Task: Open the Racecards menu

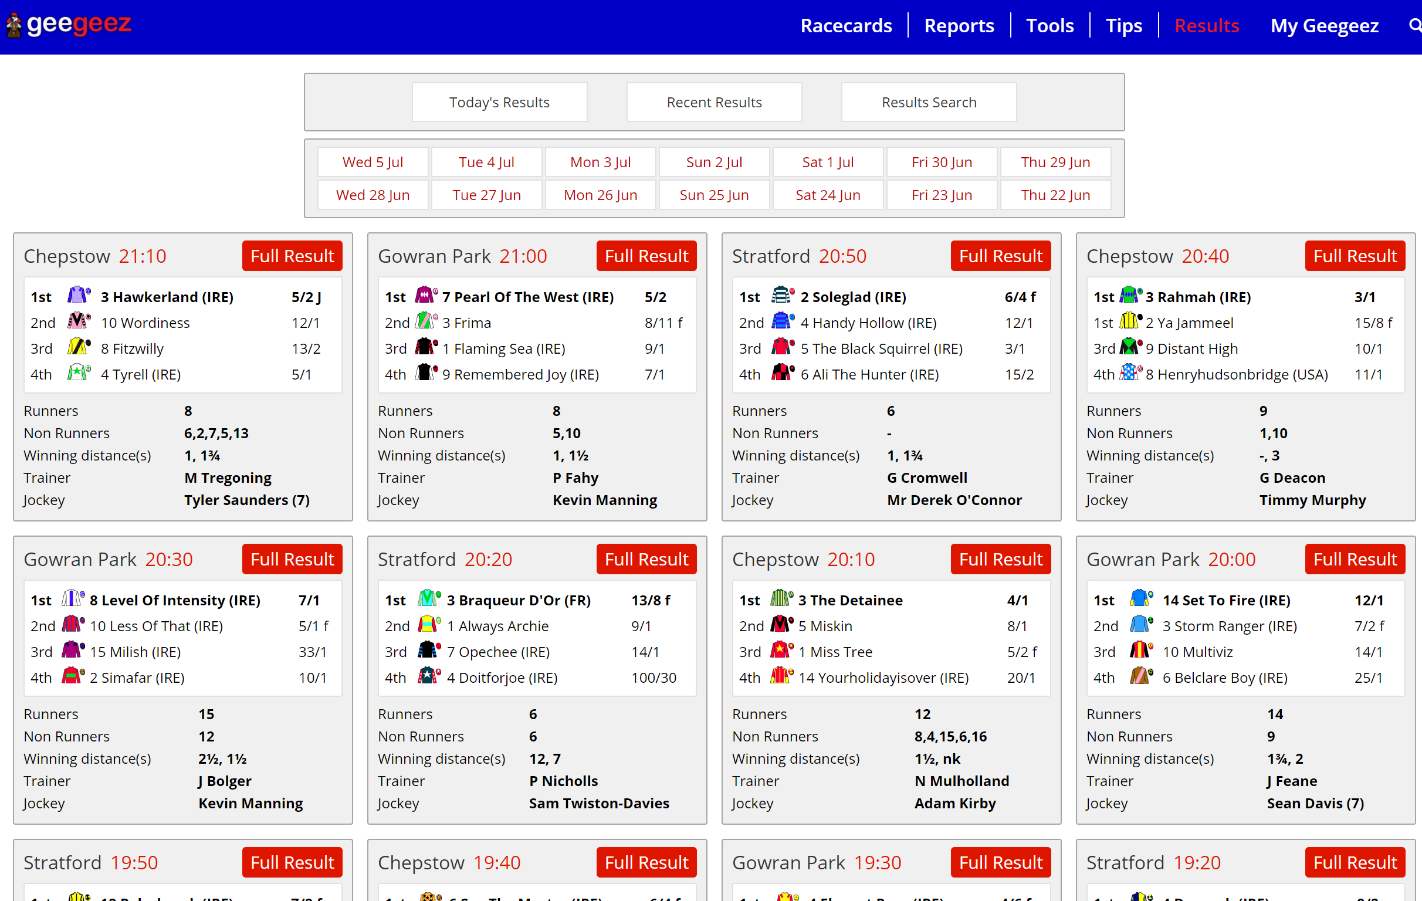Action: tap(846, 25)
